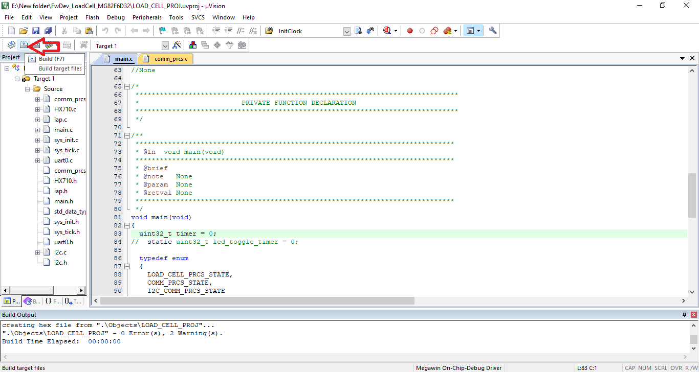Collapse Target 1 tree node
Image resolution: width=699 pixels, height=372 pixels.
coord(17,79)
